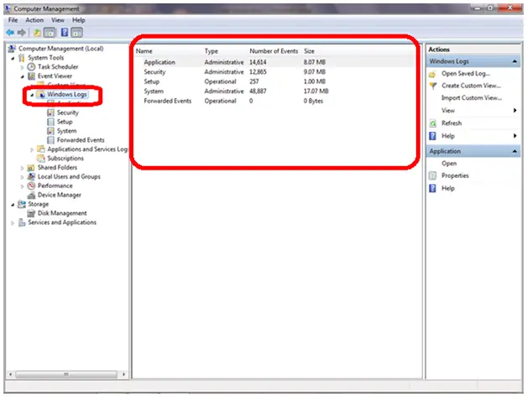Select the Application row in log list
527x397 pixels.
click(x=274, y=62)
